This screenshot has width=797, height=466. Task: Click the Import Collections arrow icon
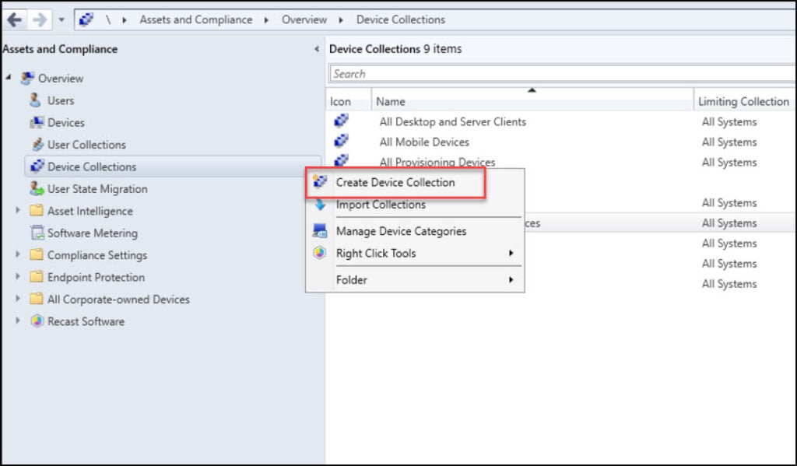[320, 205]
